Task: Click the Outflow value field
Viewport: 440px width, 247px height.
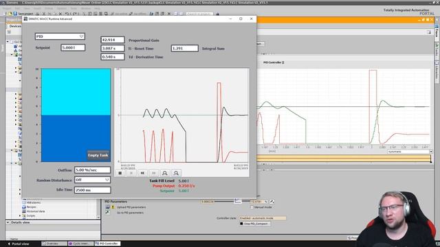Action: tap(92, 170)
